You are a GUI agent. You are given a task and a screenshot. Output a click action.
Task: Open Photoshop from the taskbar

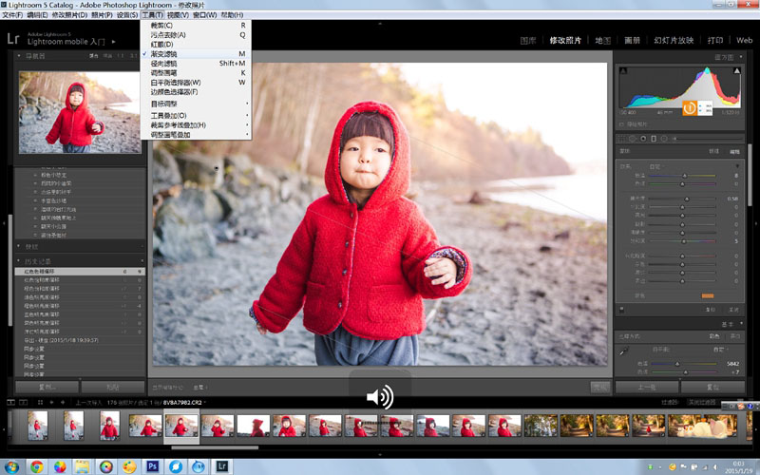153,466
